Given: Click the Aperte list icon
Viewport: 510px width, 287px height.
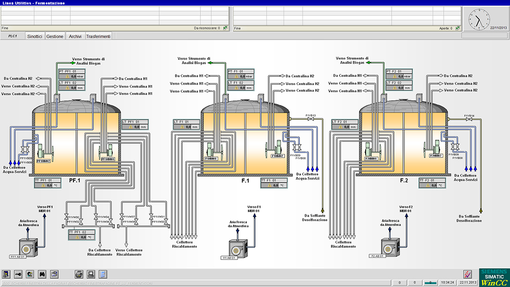Looking at the screenshot, I should pyautogui.click(x=457, y=28).
